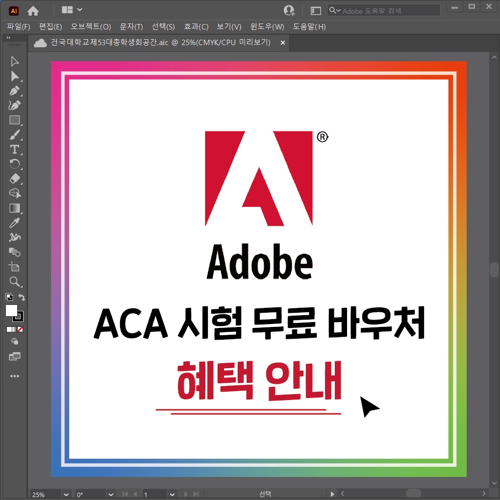
Task: Open the Edit Toolbar ellipsis menu
Action: 14,376
